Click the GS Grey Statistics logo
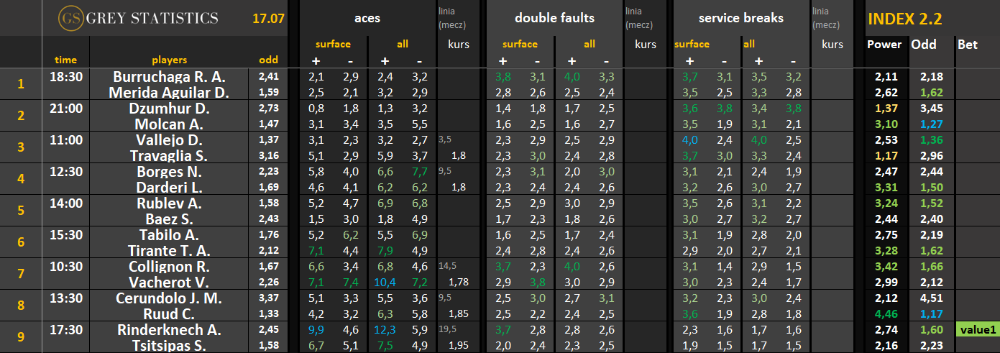This screenshot has width=1000, height=353. (x=137, y=18)
